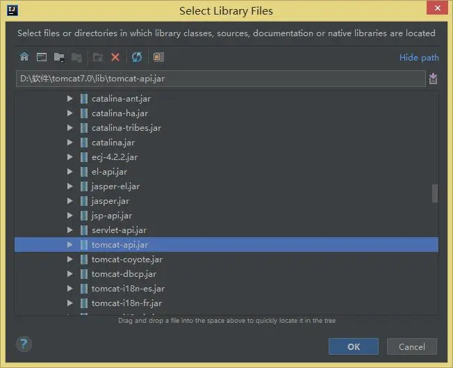The image size is (453, 368).
Task: Refresh the file tree
Action: point(137,57)
